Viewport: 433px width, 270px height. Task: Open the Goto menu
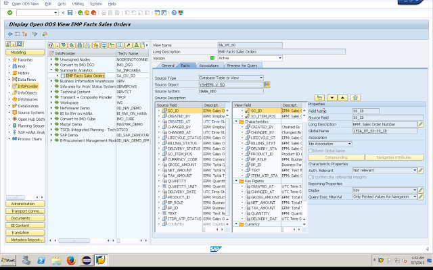(x=62, y=4)
